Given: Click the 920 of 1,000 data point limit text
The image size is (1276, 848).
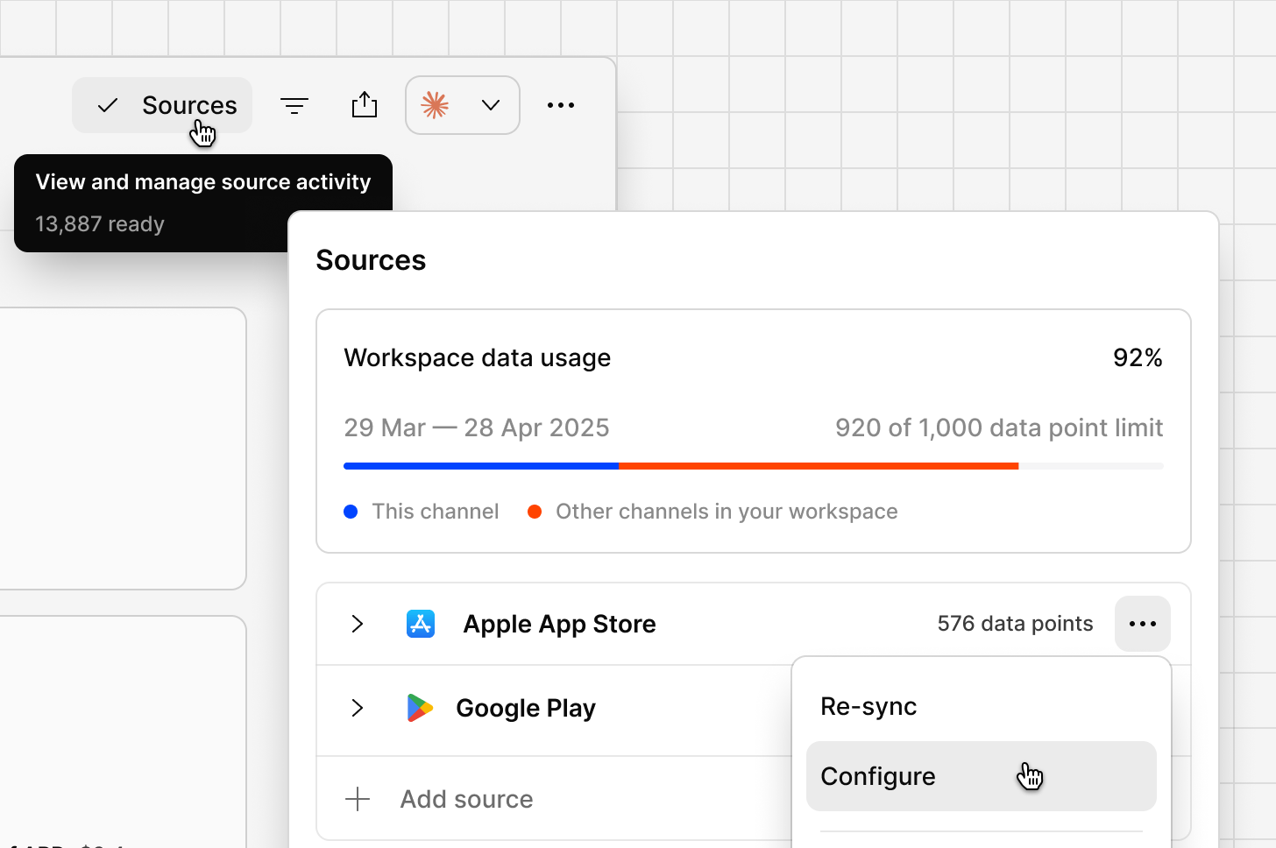Looking at the screenshot, I should point(999,428).
